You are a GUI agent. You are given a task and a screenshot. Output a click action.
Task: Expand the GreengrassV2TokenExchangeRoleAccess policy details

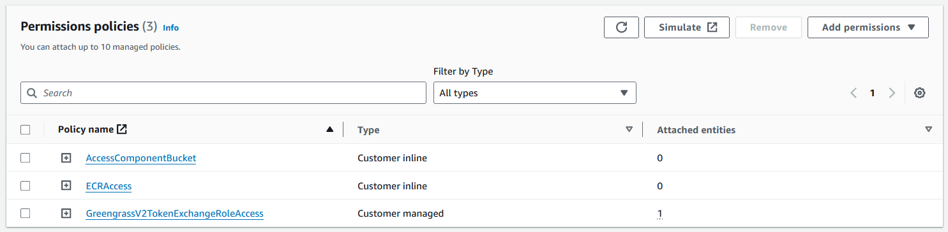pyautogui.click(x=66, y=214)
